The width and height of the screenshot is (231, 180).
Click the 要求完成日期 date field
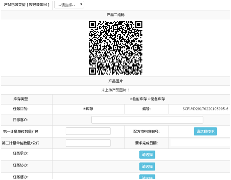(x=200, y=143)
